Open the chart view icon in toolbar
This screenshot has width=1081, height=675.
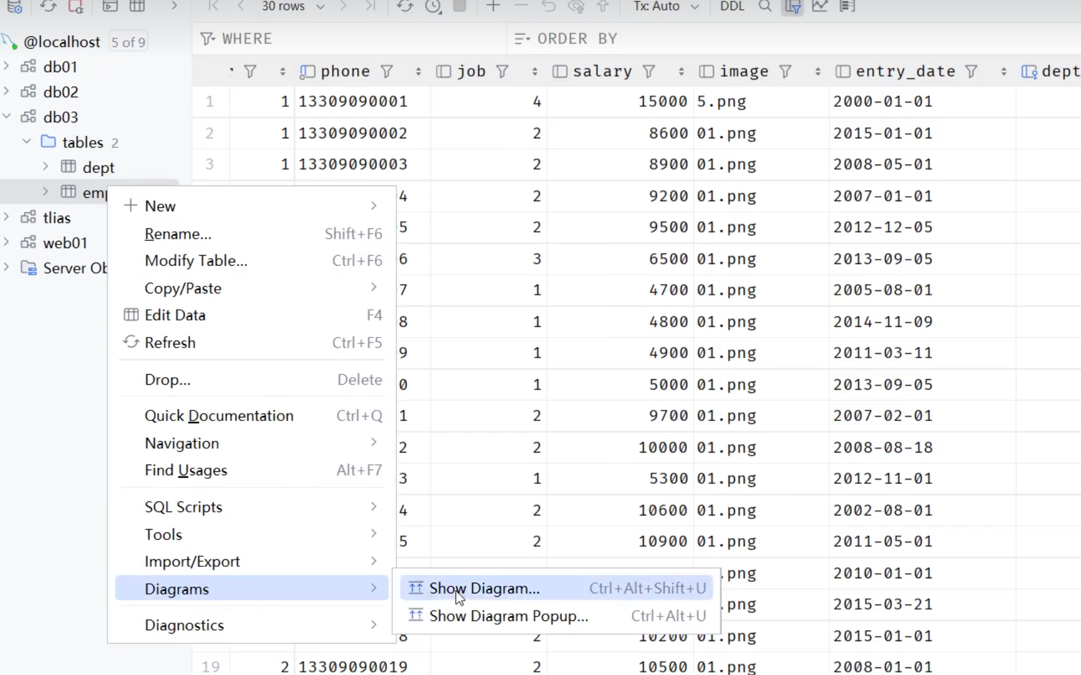click(820, 6)
